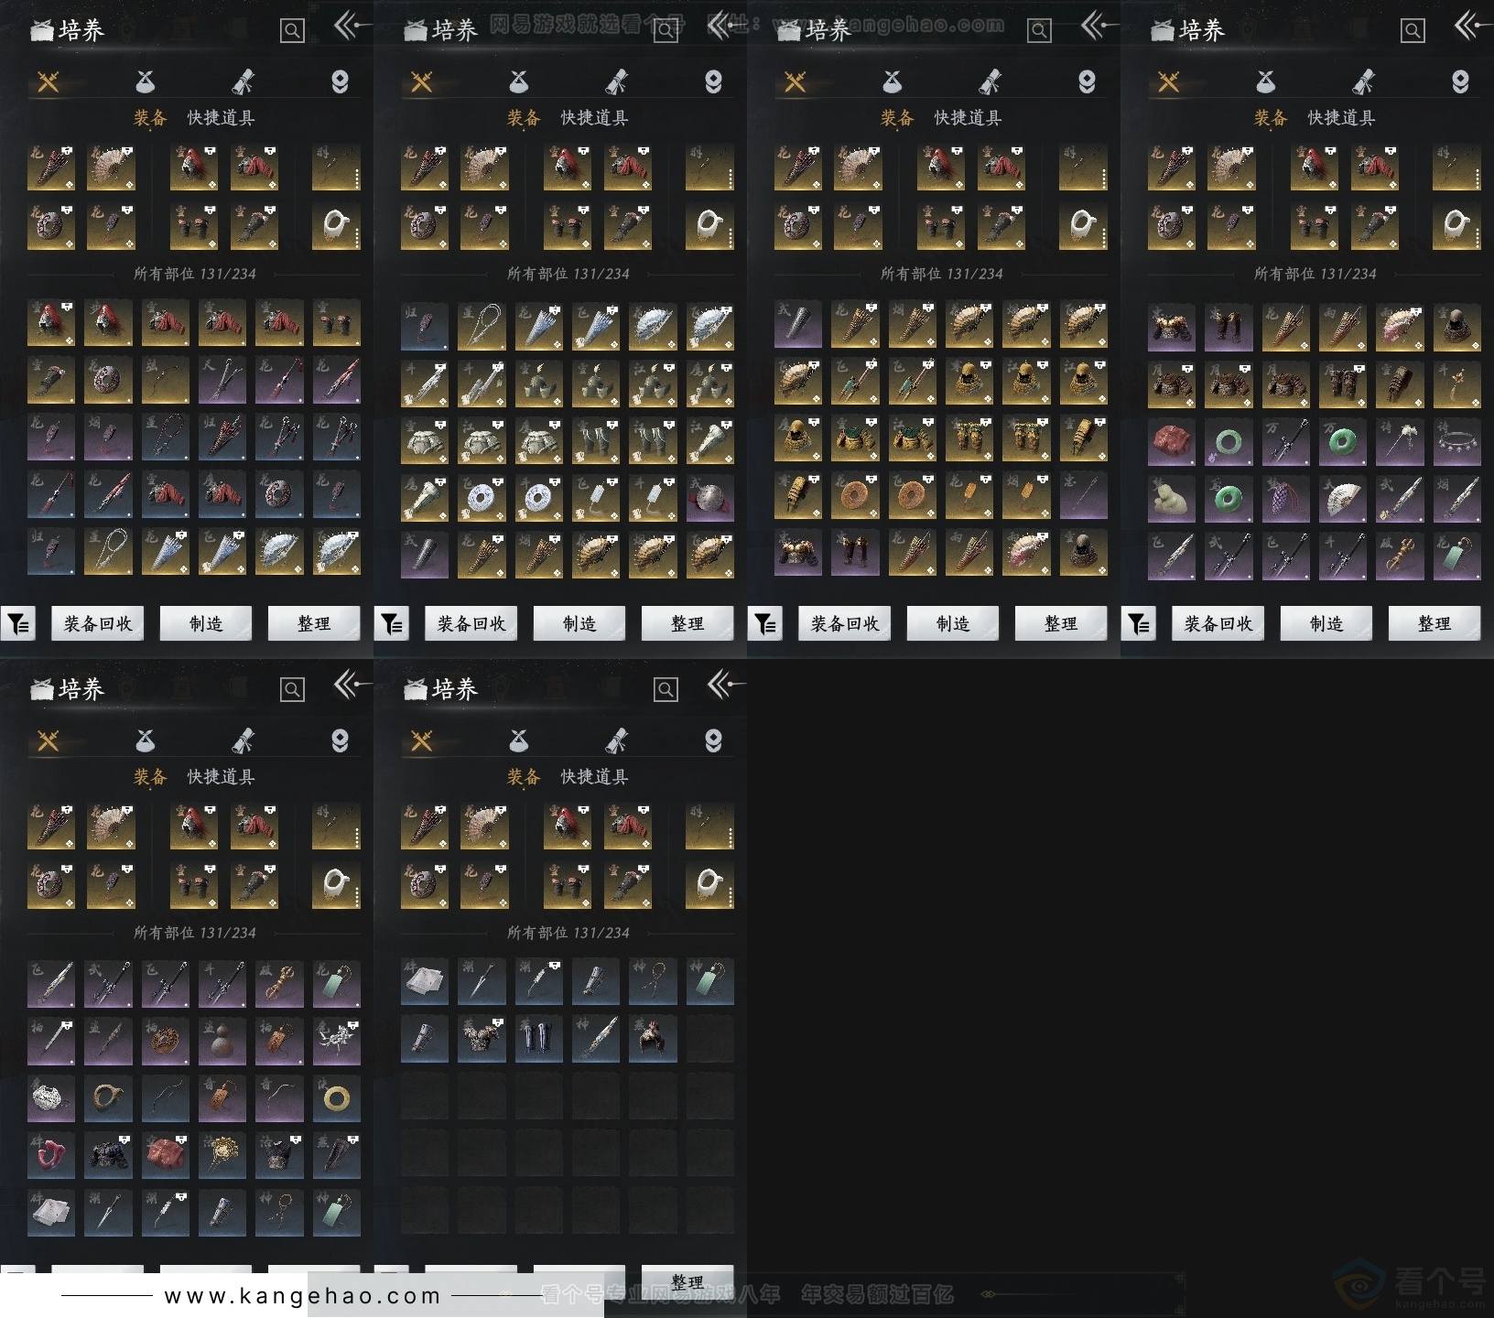Click 制造 button in the third panel

(953, 623)
